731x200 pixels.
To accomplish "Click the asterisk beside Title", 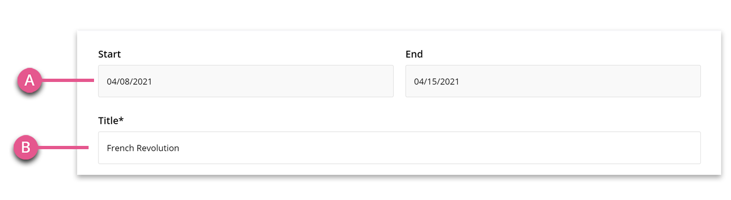I will pos(121,119).
